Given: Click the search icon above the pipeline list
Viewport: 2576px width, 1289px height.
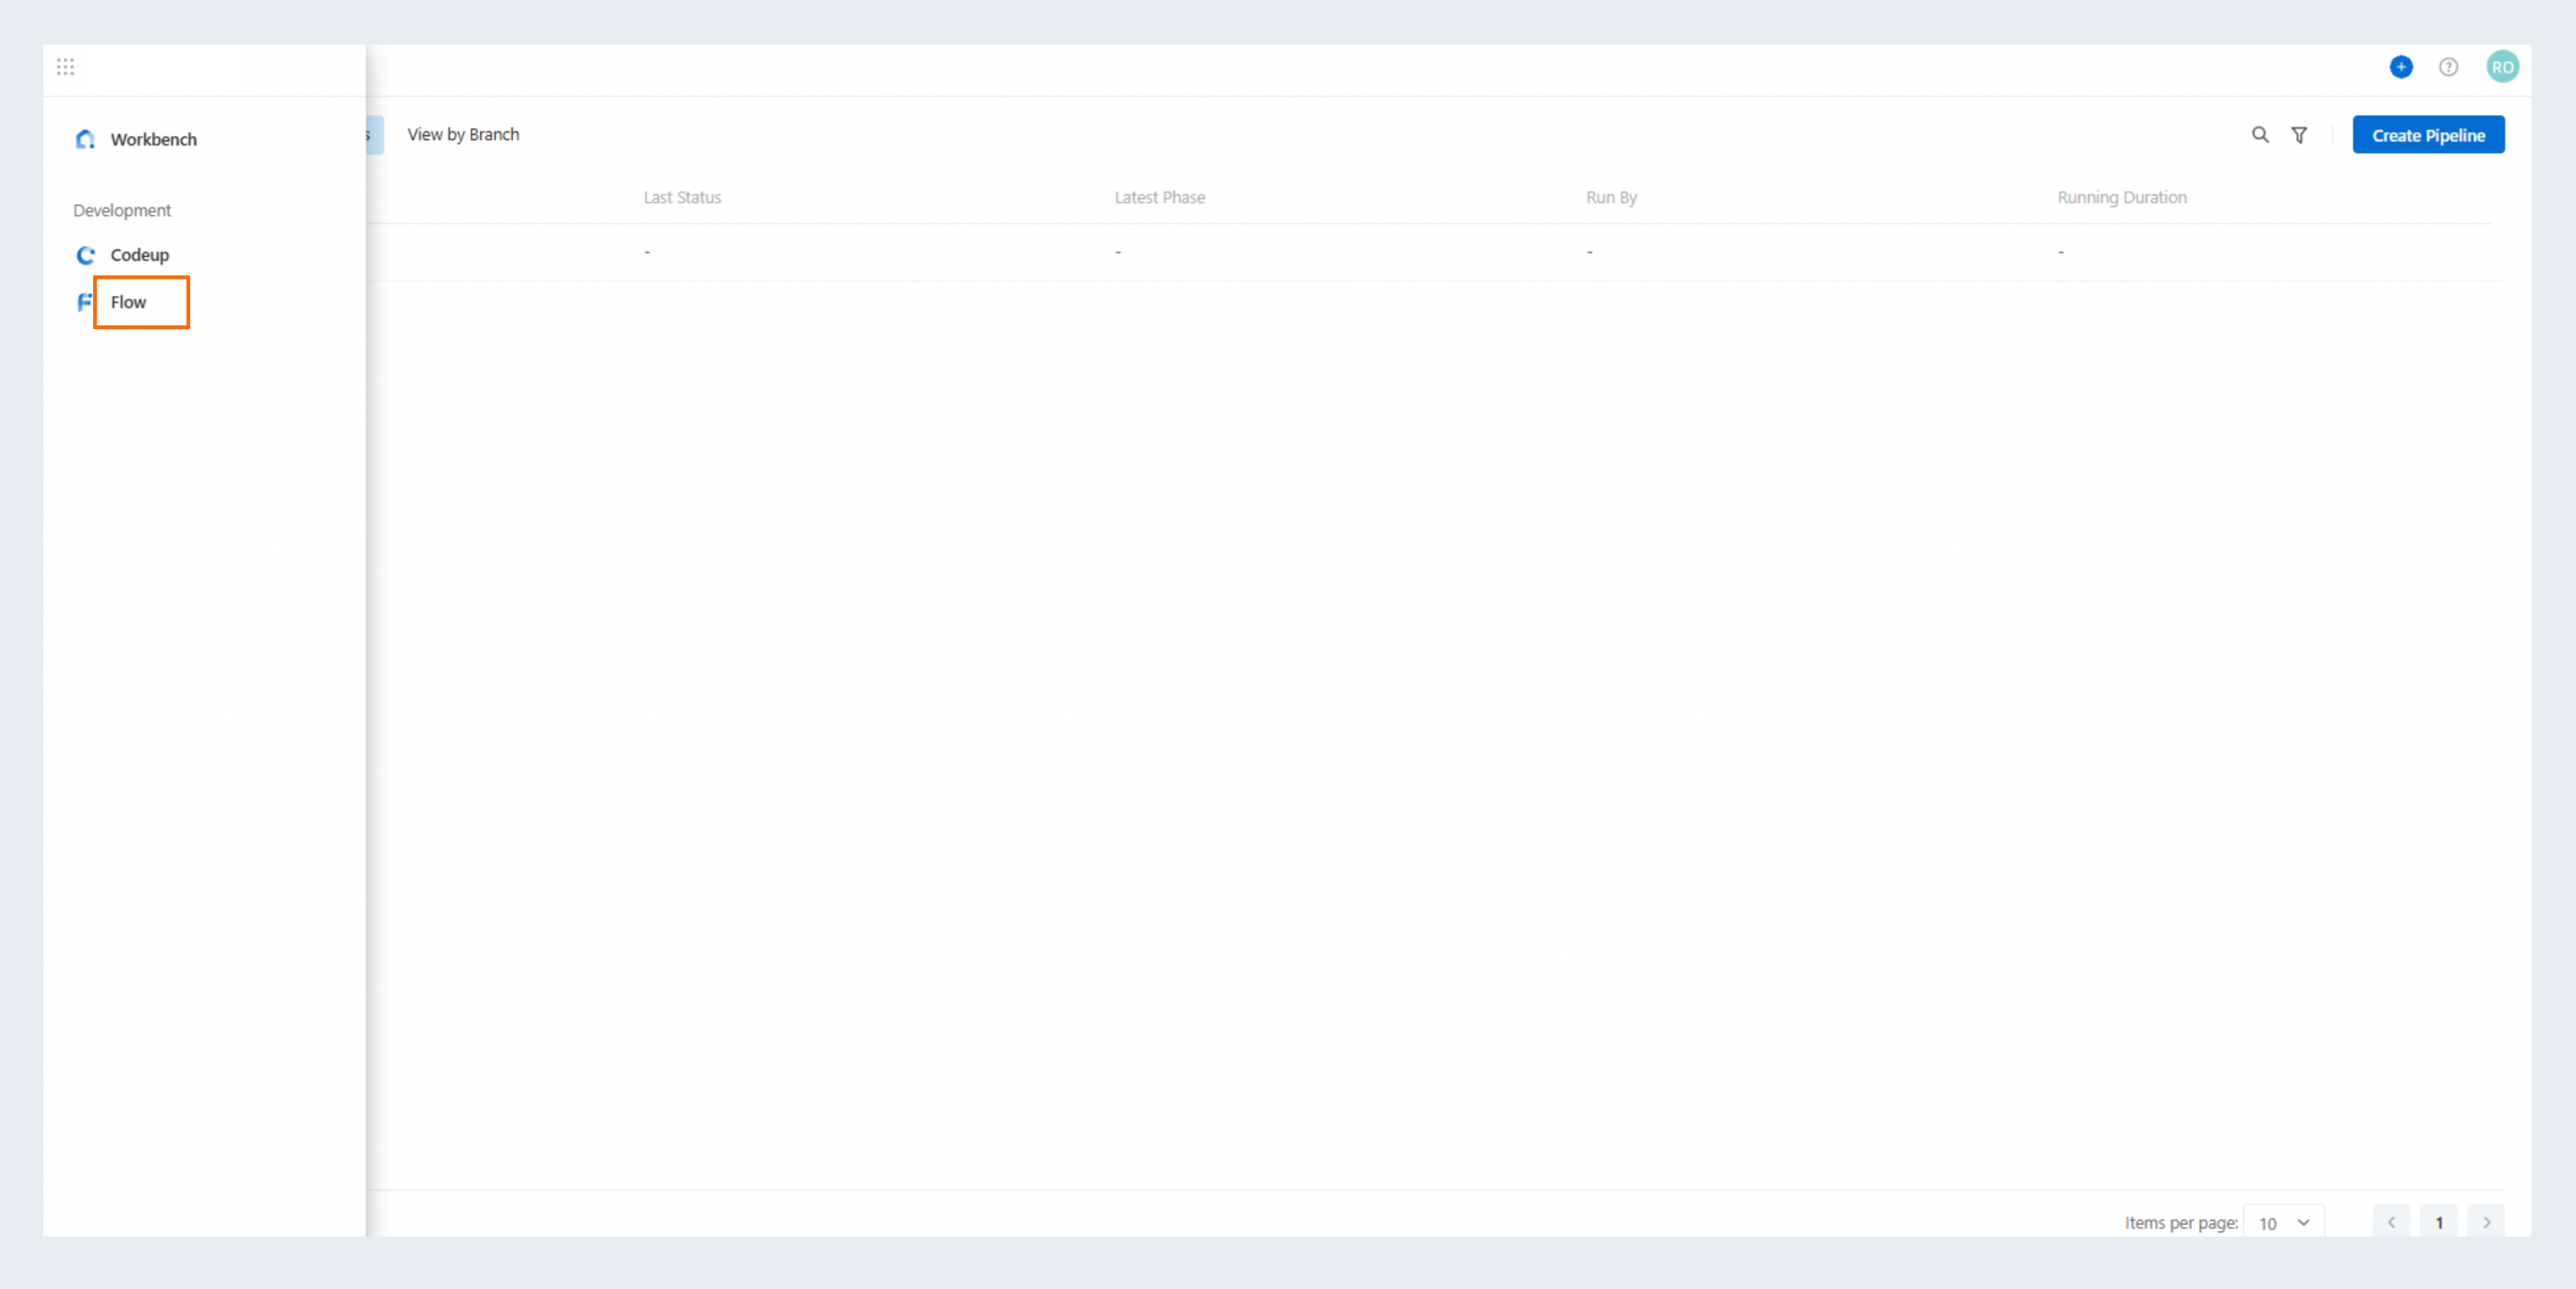Looking at the screenshot, I should pyautogui.click(x=2260, y=134).
